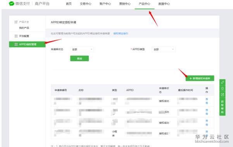
Task: Open the 数据中心 tab
Action: [x=164, y=4]
